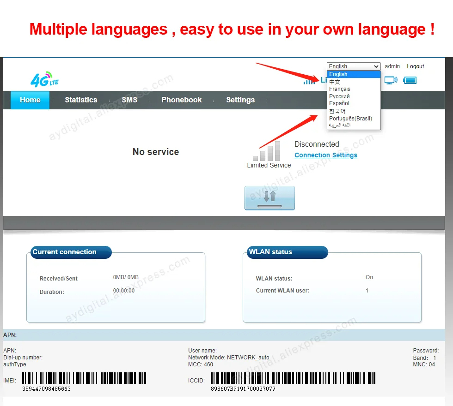Click the data connect arrows button
The image size is (453, 406).
pos(269,198)
